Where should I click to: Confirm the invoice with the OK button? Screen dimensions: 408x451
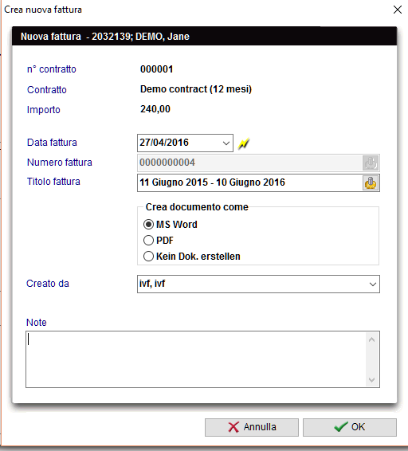click(350, 427)
